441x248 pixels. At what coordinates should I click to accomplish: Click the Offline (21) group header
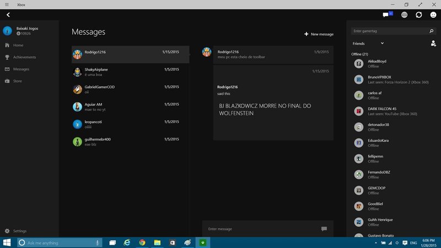[359, 54]
